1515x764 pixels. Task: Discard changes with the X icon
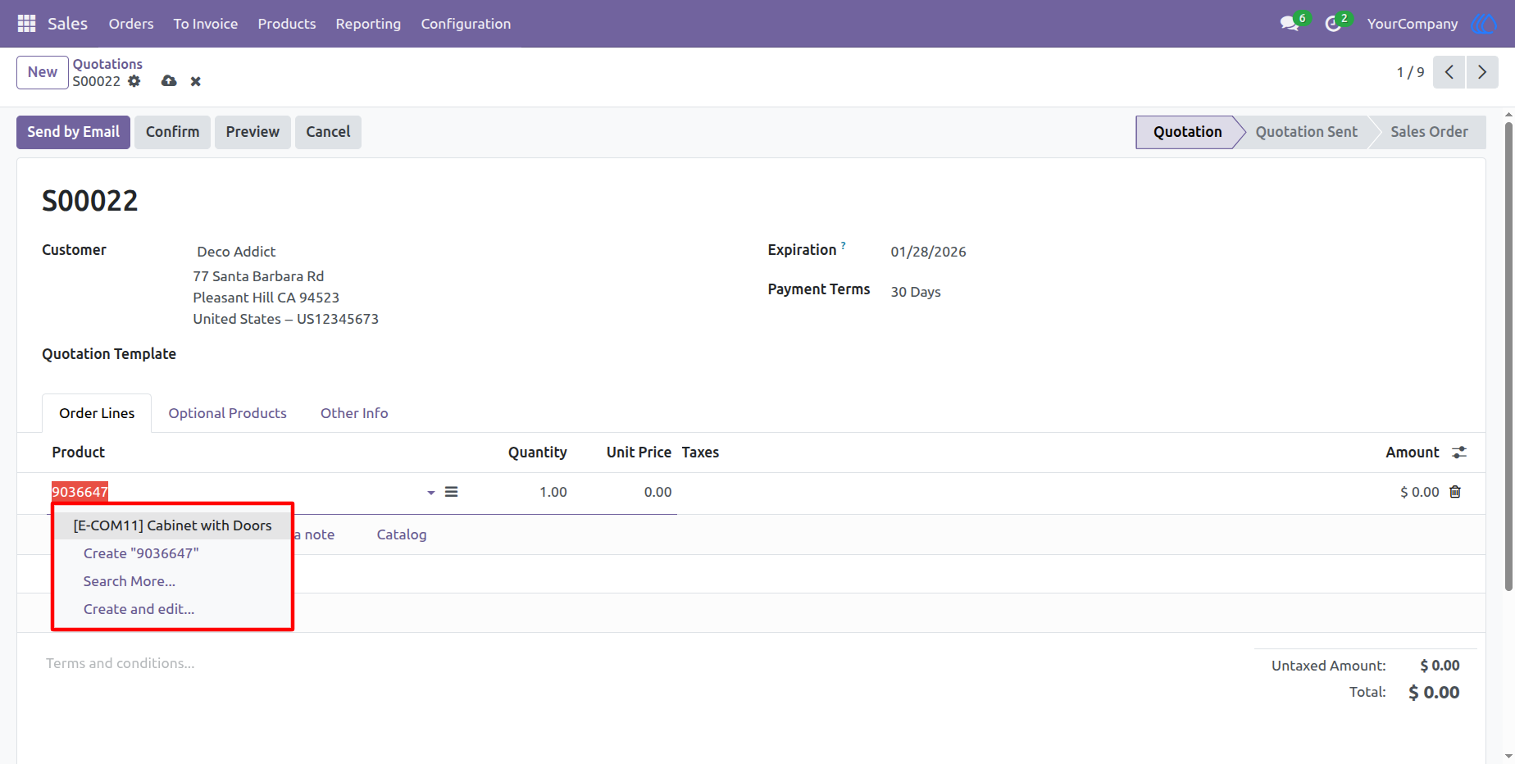click(196, 81)
